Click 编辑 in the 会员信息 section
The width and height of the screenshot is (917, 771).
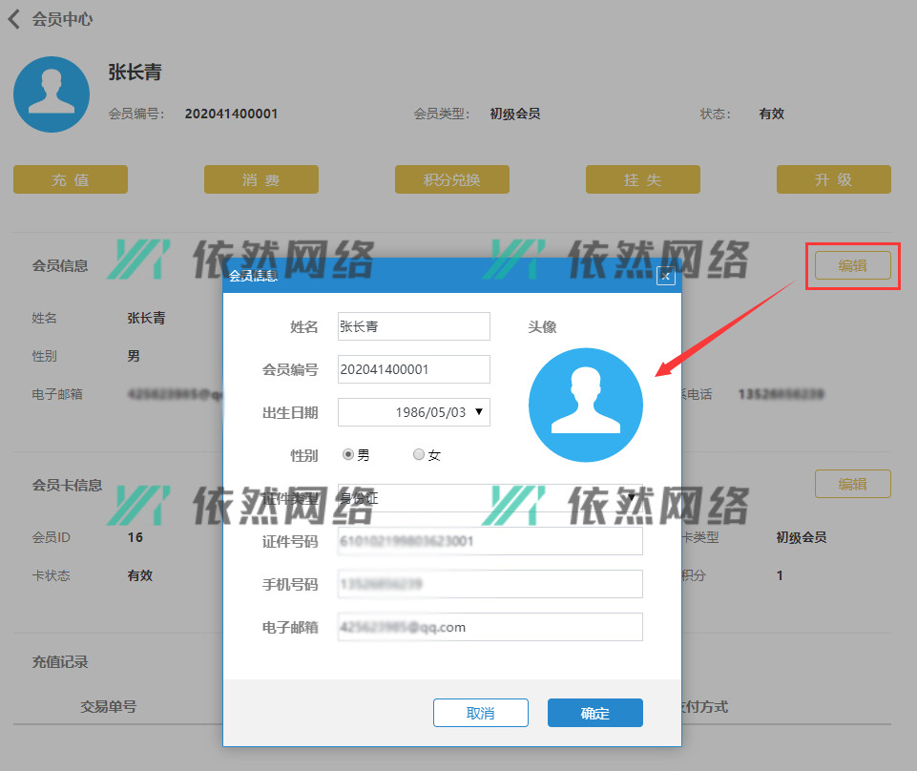tap(852, 265)
